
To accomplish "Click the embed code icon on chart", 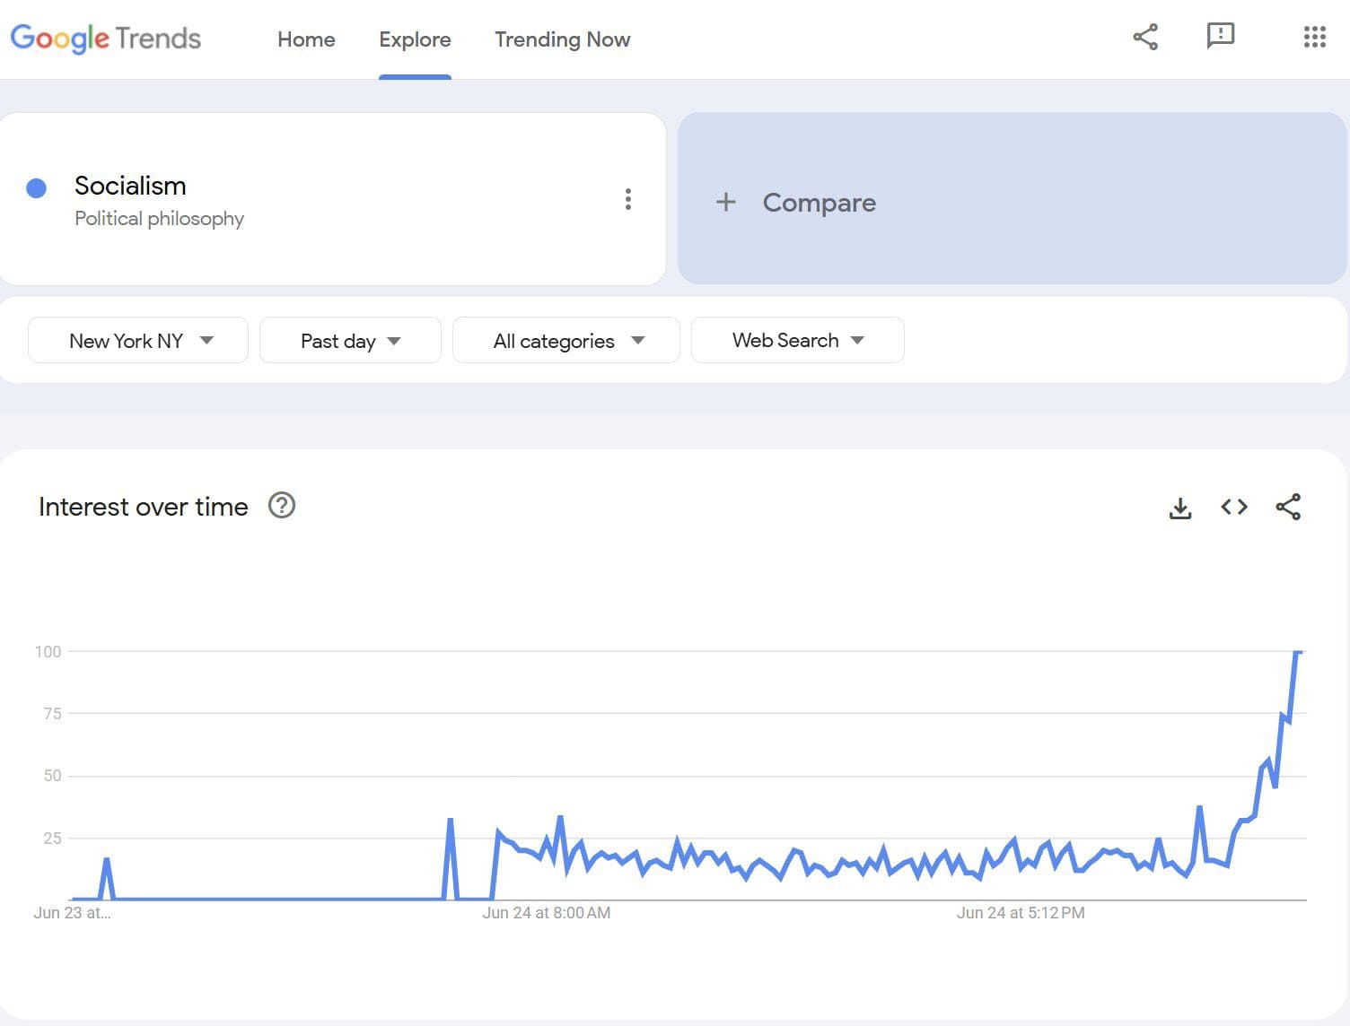I will 1234,507.
